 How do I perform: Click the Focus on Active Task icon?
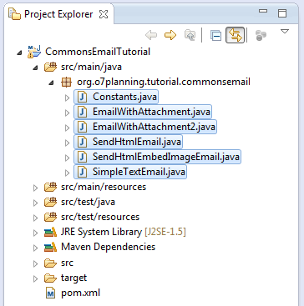tap(261, 35)
